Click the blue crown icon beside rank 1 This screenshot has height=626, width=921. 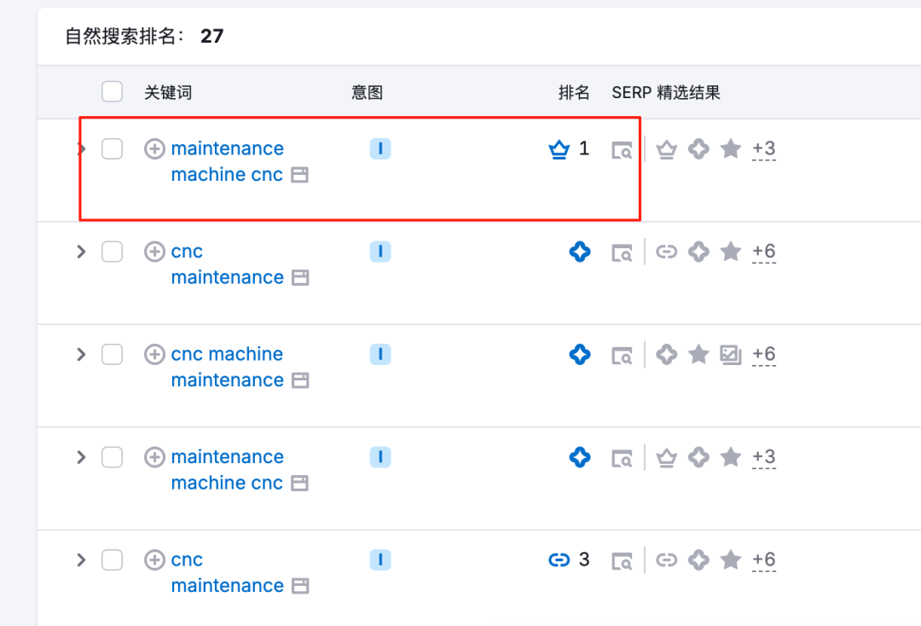point(559,150)
